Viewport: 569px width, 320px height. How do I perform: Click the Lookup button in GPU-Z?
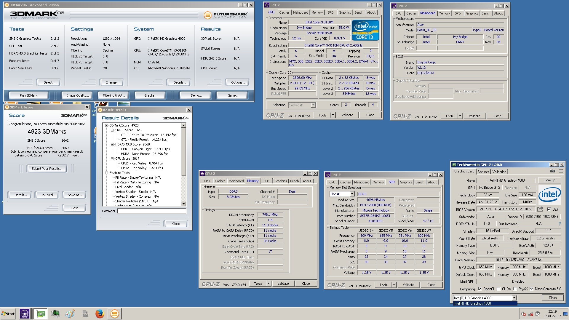click(x=549, y=180)
